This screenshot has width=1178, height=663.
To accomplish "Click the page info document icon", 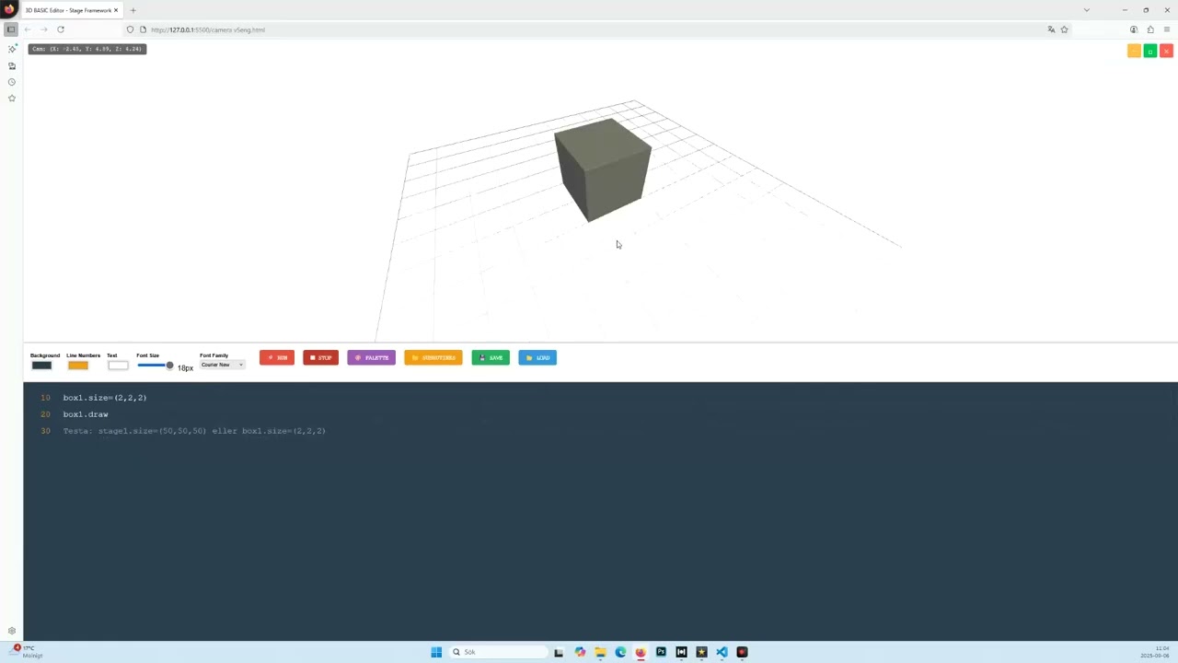I will pos(143,29).
